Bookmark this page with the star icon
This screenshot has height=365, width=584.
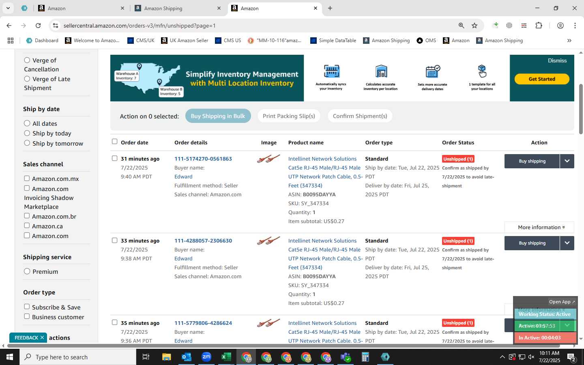coord(474,26)
